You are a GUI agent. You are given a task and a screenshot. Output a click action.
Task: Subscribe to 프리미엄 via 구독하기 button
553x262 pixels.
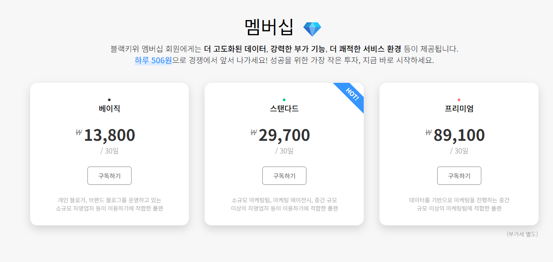tap(459, 175)
